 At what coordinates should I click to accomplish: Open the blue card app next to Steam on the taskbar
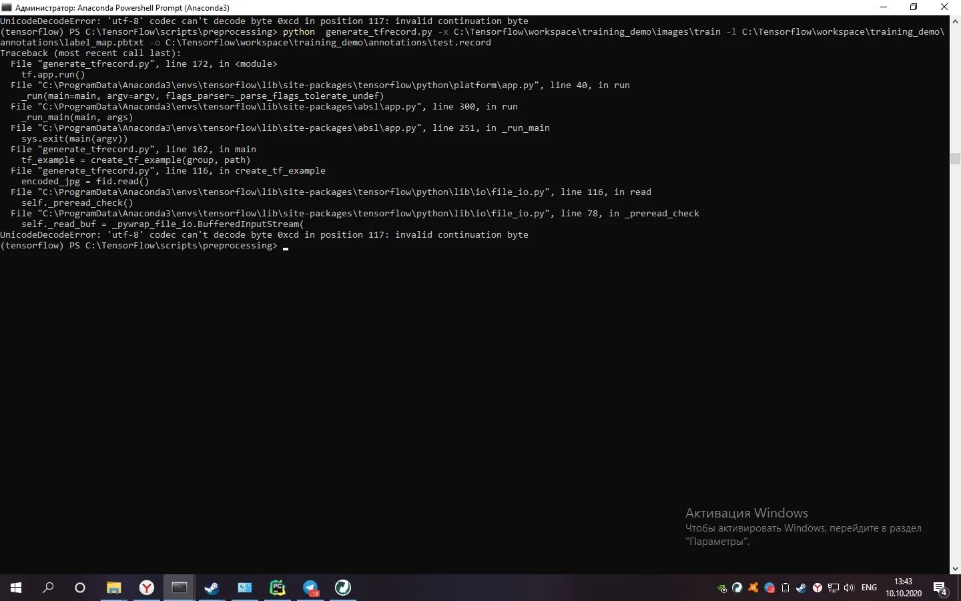(244, 588)
